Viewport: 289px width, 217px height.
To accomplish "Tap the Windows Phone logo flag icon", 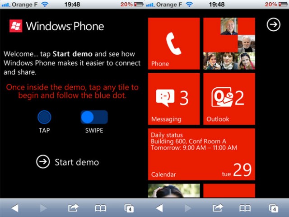I will pyautogui.click(x=16, y=26).
